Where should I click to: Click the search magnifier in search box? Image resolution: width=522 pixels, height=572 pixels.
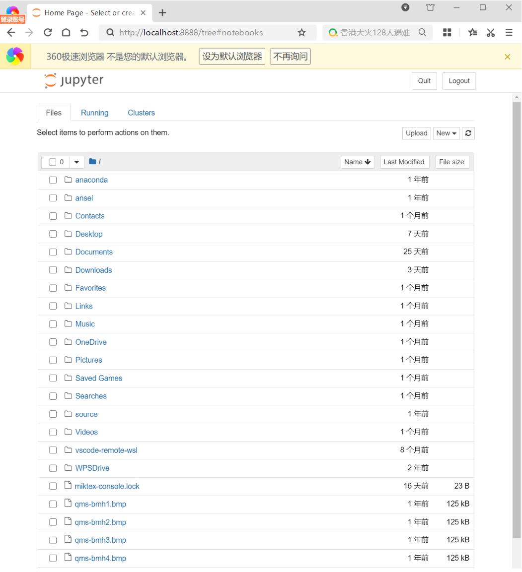422,32
